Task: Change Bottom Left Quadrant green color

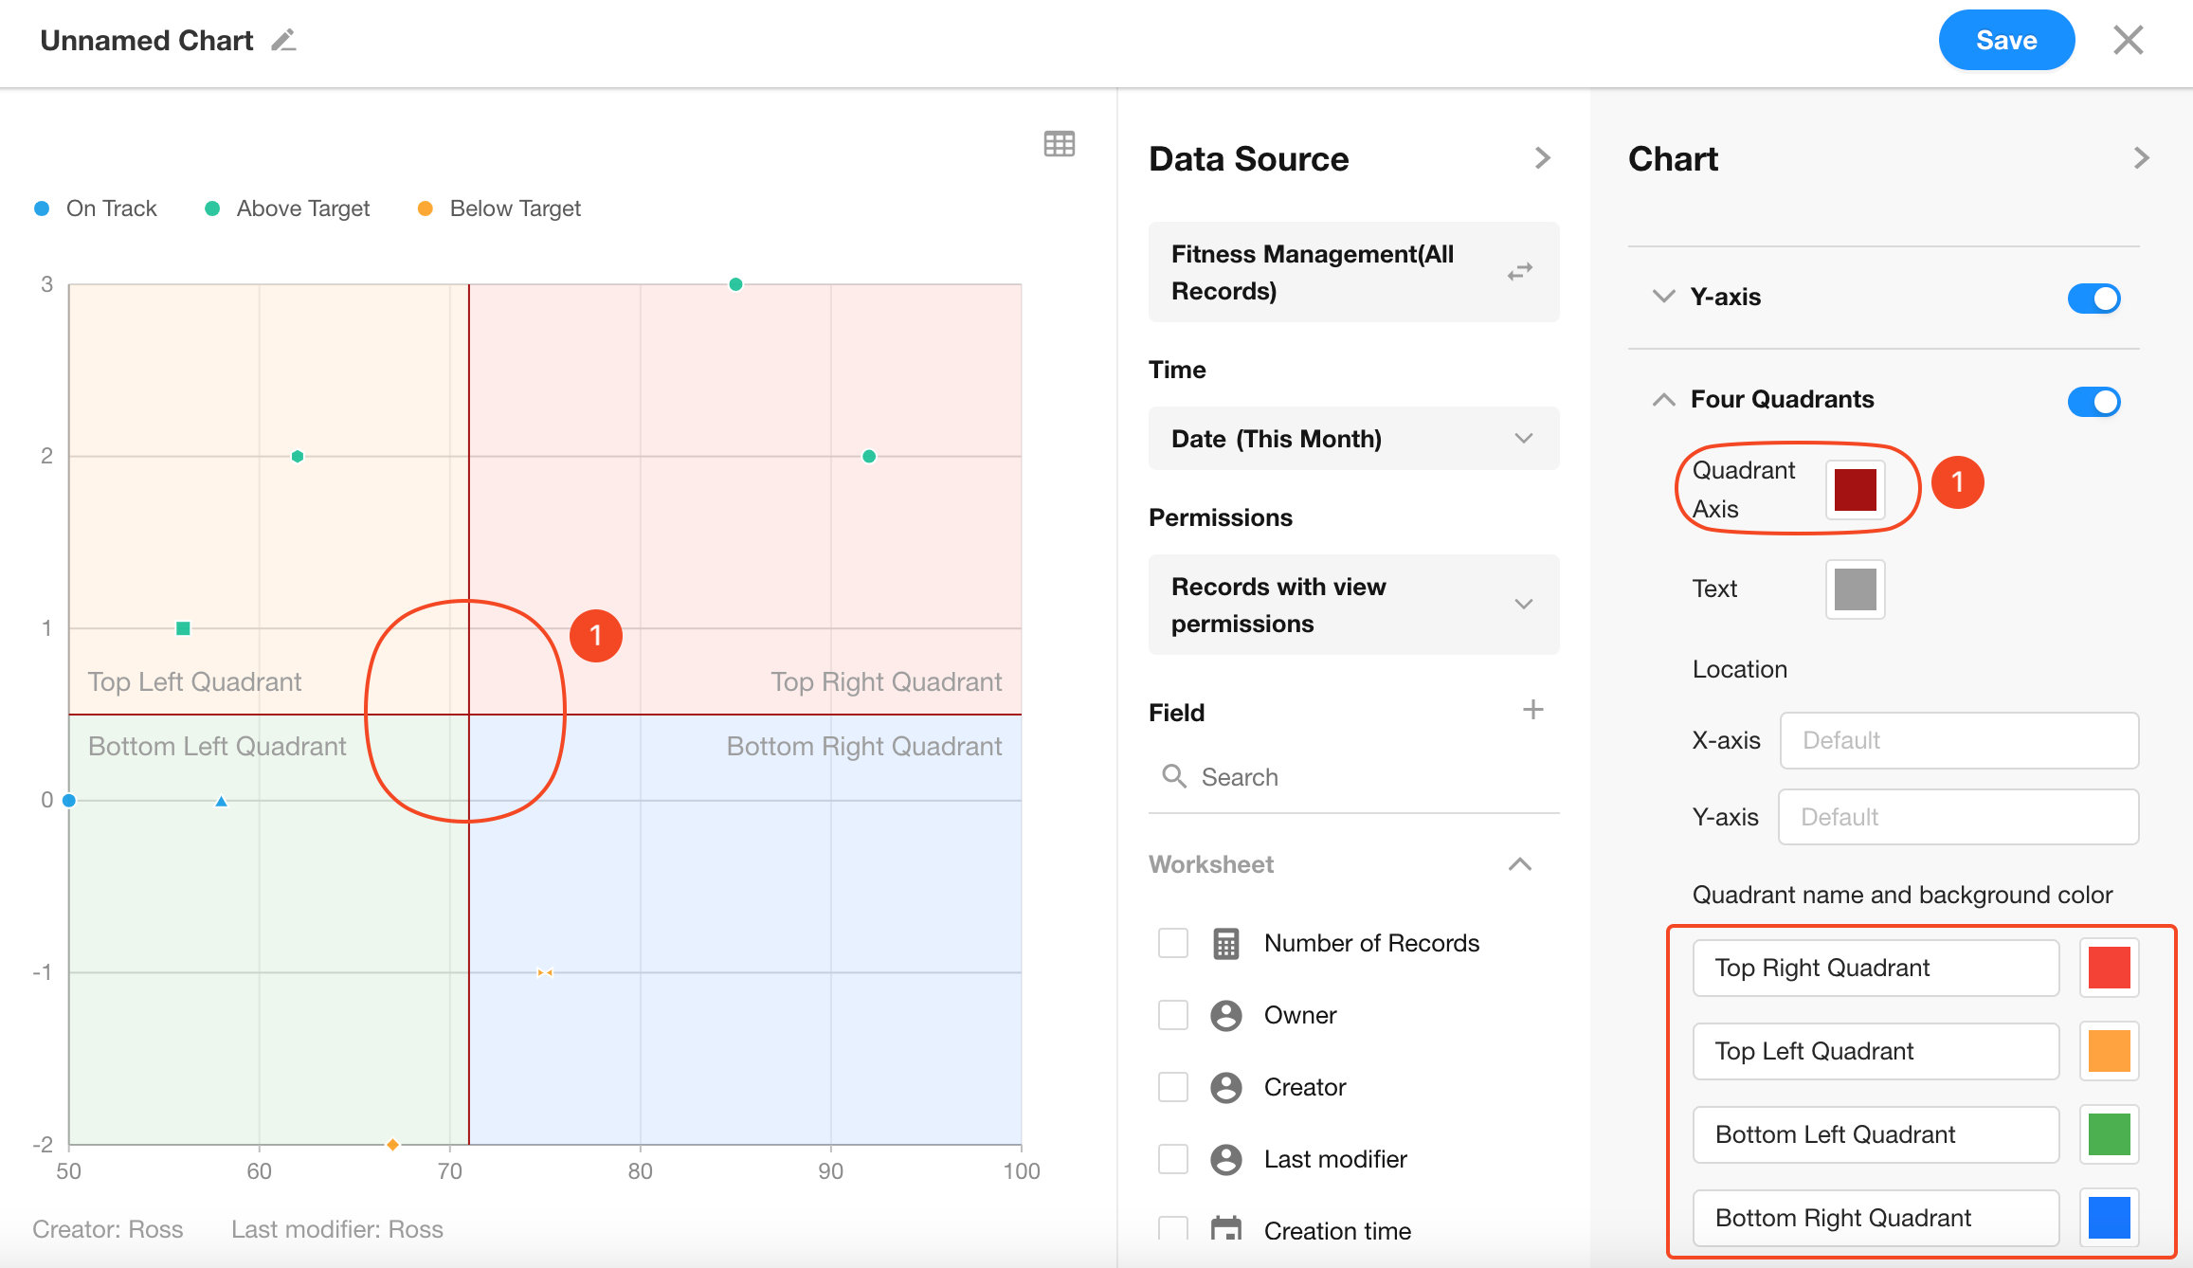Action: coord(2109,1134)
